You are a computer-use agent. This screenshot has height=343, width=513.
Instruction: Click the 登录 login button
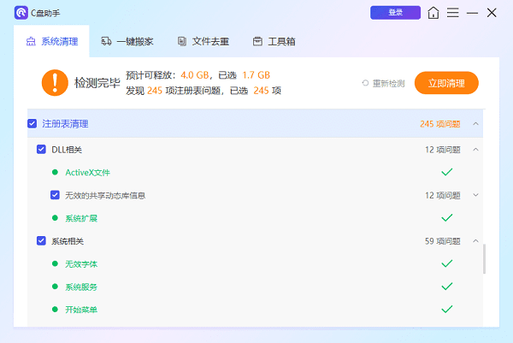[395, 13]
